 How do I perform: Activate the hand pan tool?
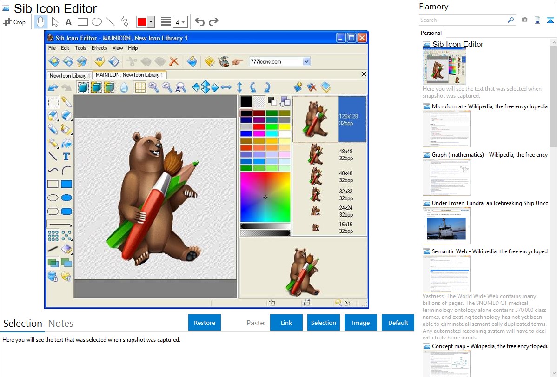41,22
